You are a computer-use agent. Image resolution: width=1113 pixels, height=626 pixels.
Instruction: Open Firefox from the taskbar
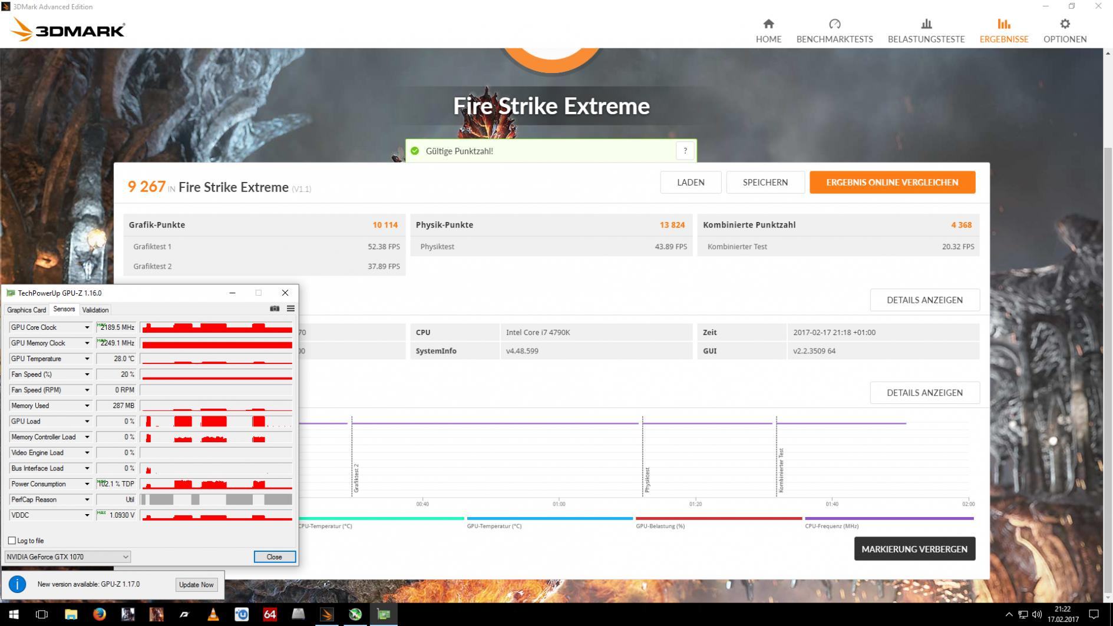point(99,614)
